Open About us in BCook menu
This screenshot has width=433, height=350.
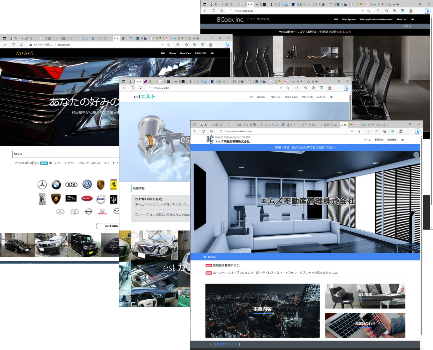[401, 19]
